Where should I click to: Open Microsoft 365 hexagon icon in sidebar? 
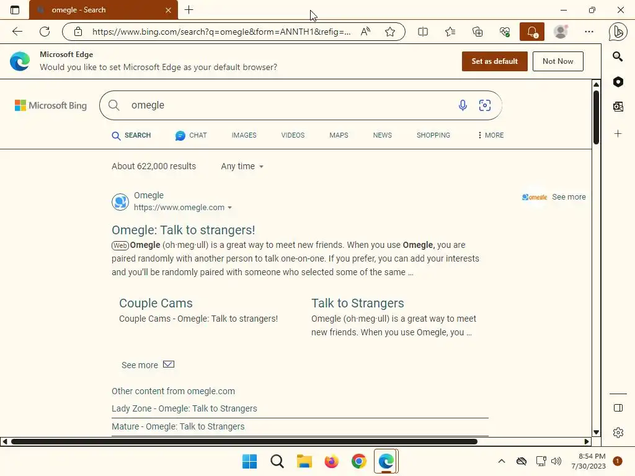pos(618,82)
